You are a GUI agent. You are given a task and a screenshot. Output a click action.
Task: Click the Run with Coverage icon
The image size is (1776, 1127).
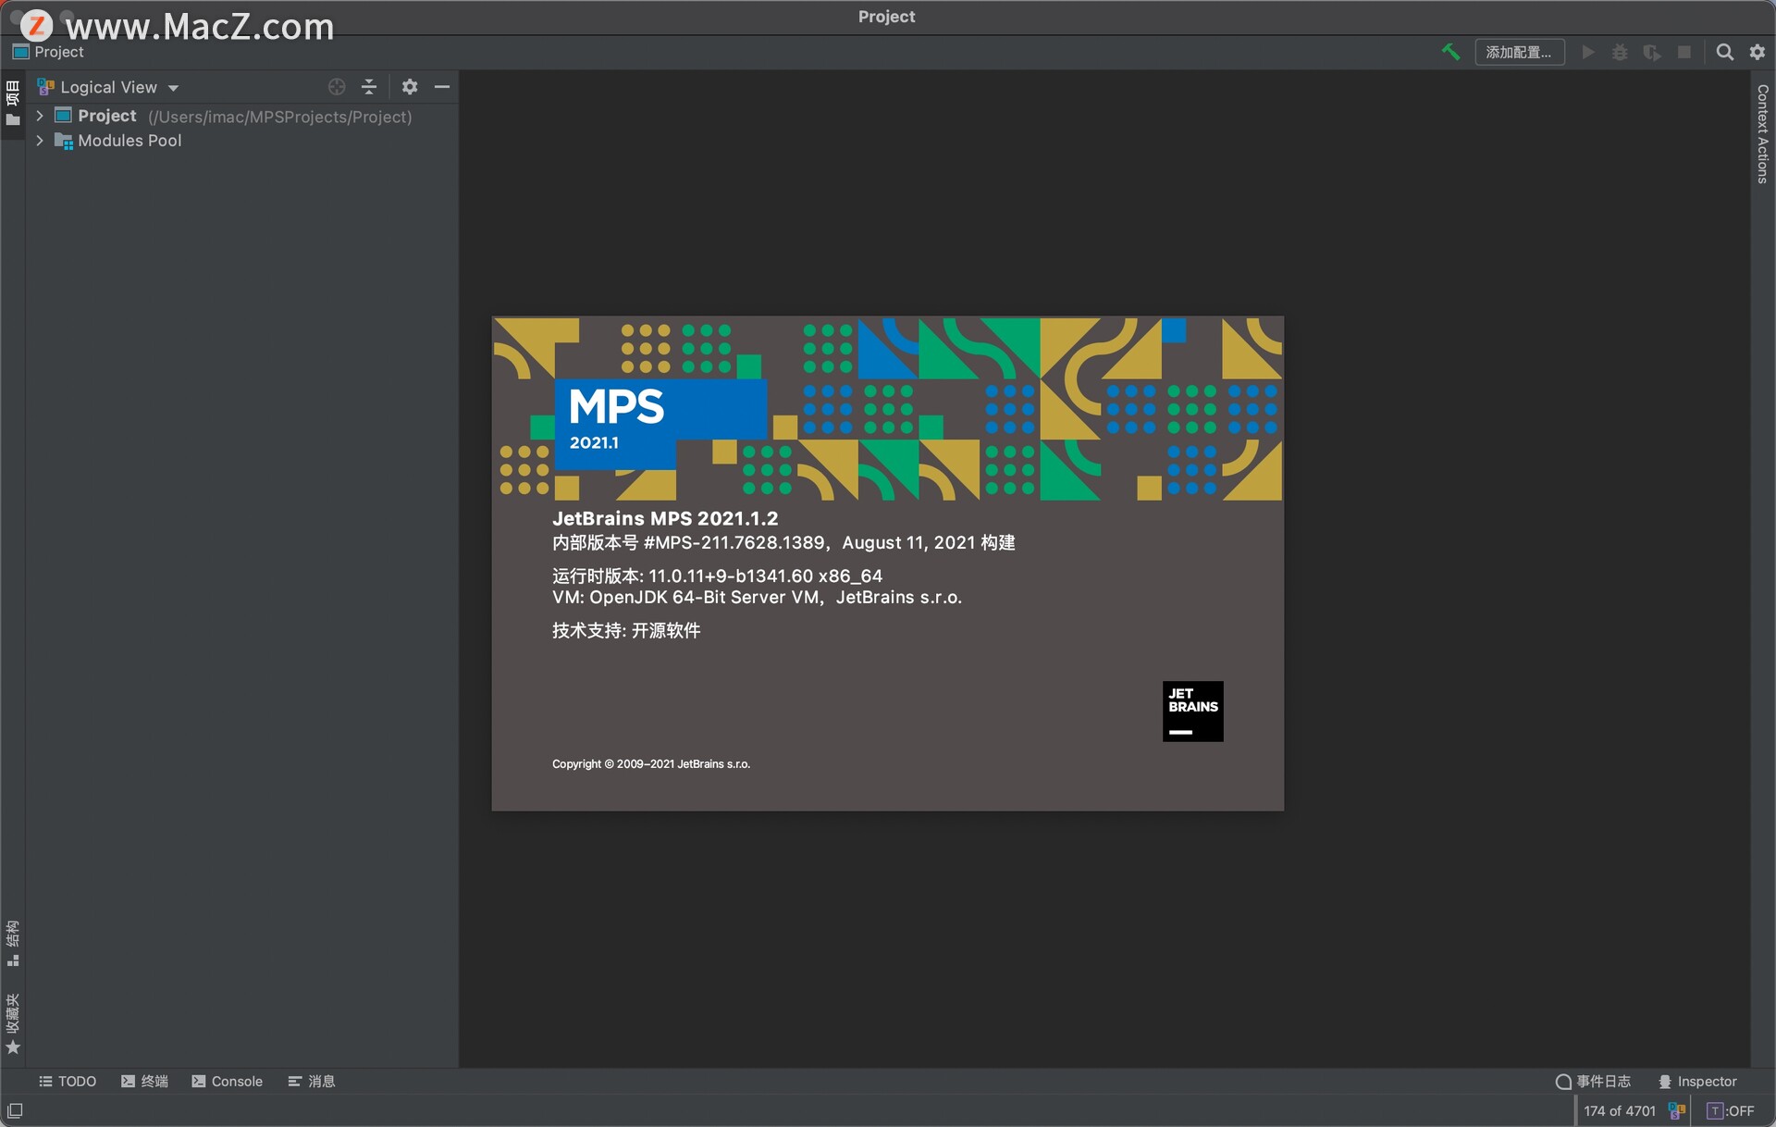tap(1652, 53)
